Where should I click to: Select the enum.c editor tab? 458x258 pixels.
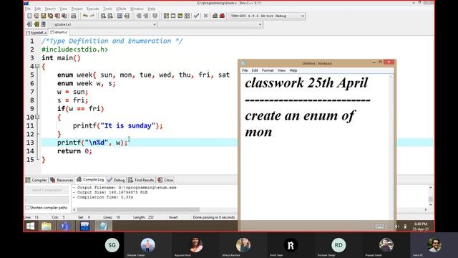point(59,32)
